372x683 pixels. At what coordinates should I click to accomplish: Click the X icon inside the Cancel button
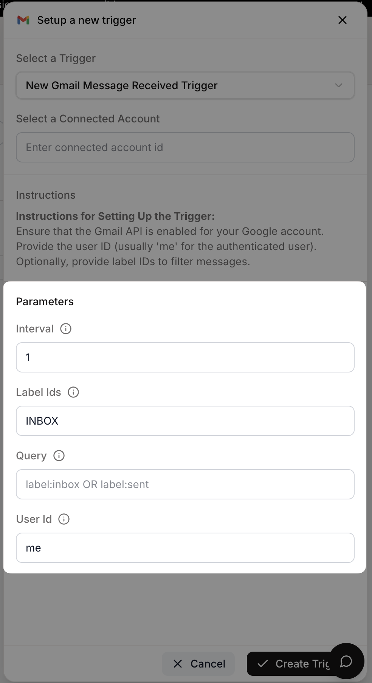tap(178, 664)
